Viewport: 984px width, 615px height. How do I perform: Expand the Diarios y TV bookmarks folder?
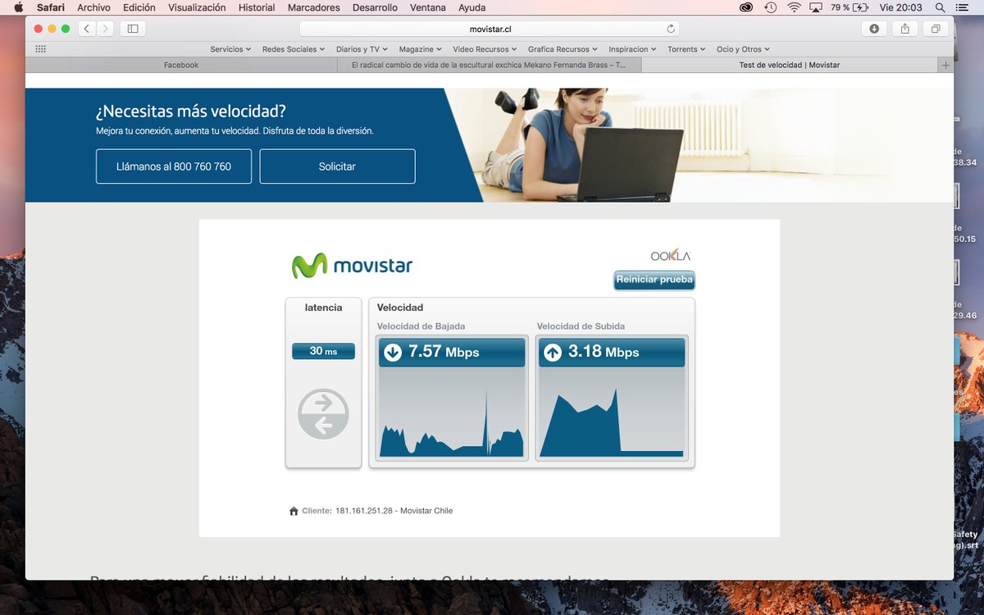[362, 49]
